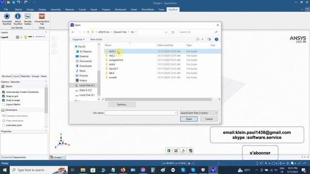Open About KeyShot info
Viewport: 310px width, 174px height.
18,19
